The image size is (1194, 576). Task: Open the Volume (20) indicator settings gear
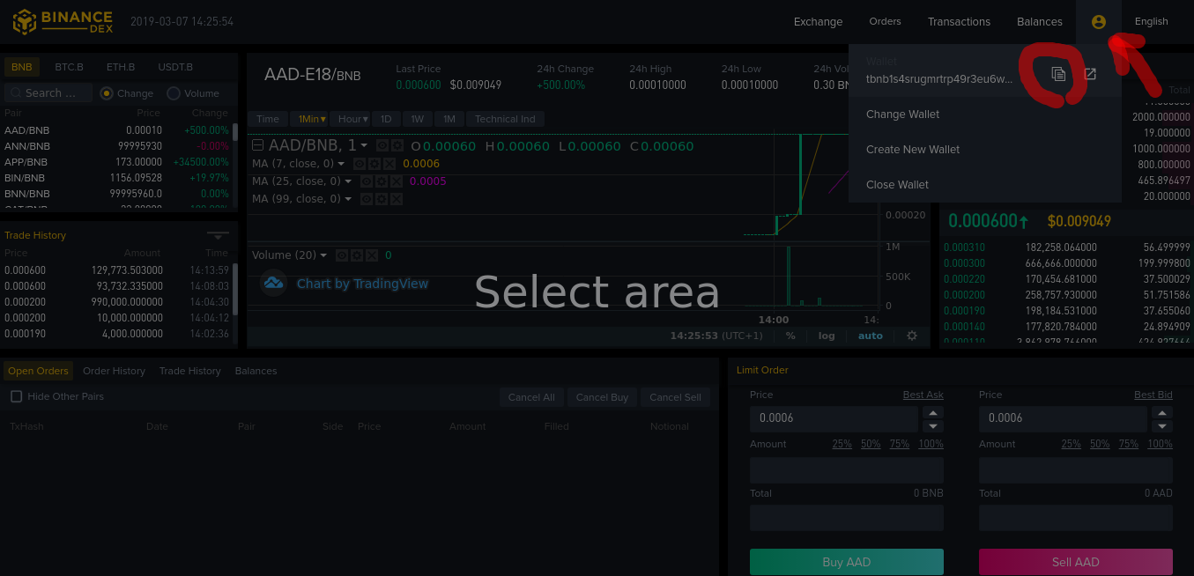[x=357, y=255]
